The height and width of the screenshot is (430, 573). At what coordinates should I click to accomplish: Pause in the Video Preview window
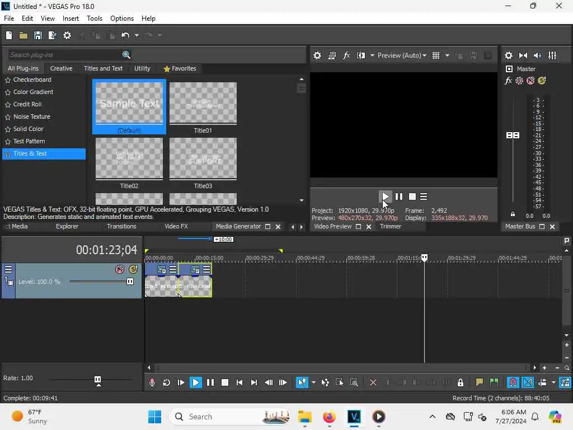398,197
